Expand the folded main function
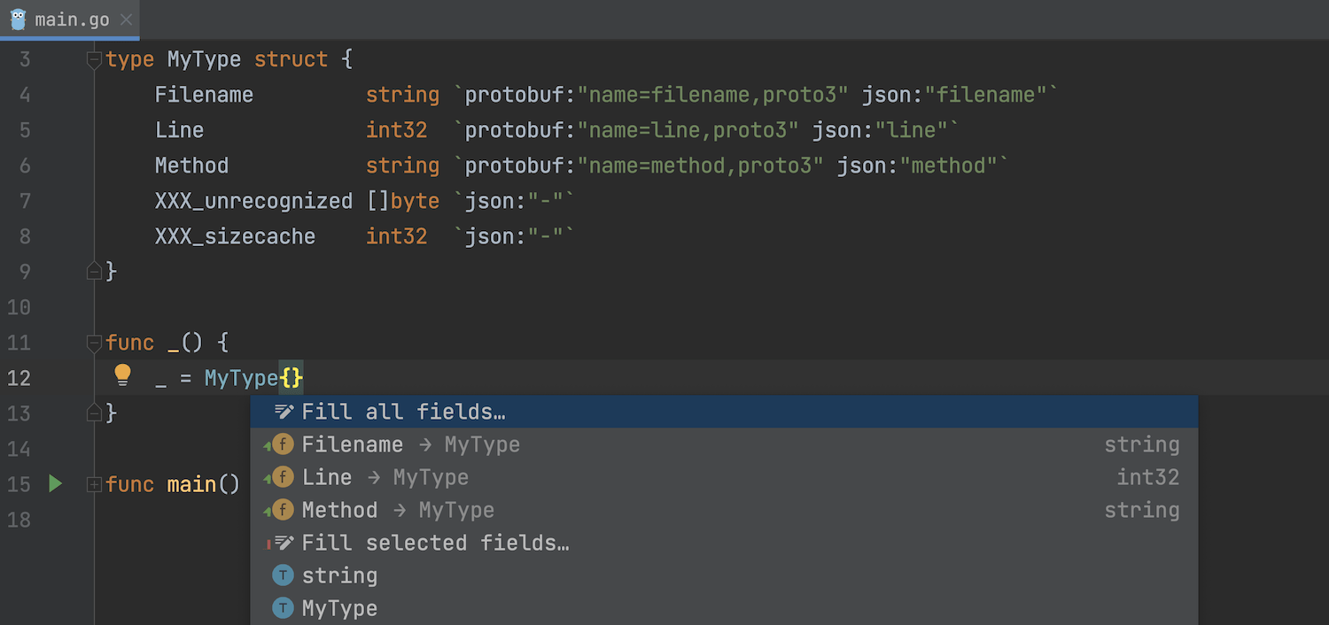The image size is (1329, 625). (x=94, y=484)
